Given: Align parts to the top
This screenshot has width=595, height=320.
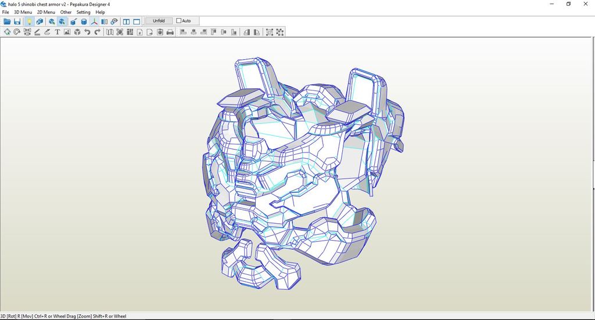Looking at the screenshot, I should coord(214,32).
